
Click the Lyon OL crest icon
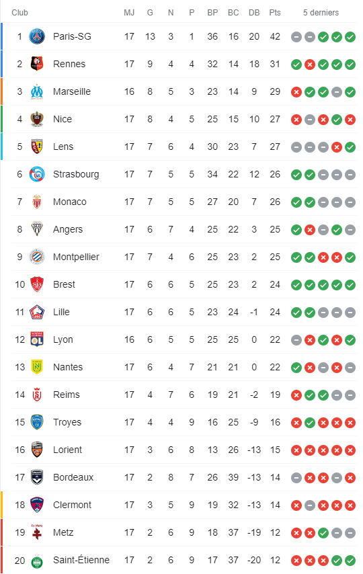[x=36, y=339]
